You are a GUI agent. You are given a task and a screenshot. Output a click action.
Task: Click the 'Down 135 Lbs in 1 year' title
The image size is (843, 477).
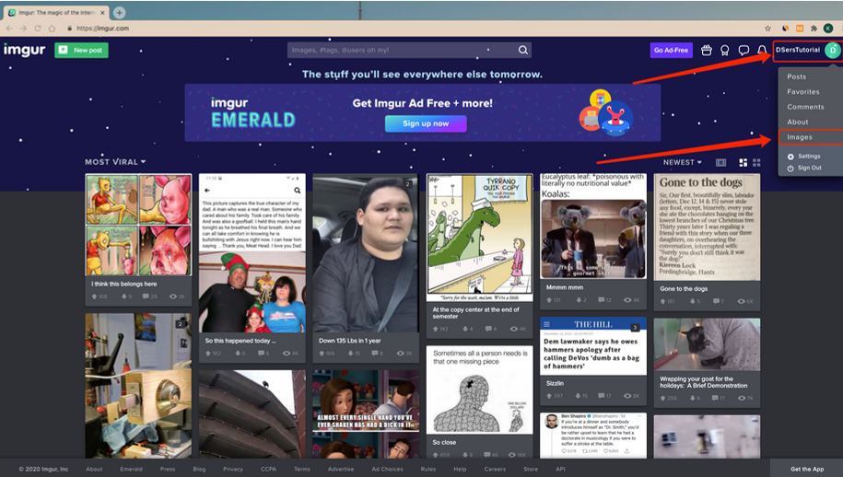349,341
